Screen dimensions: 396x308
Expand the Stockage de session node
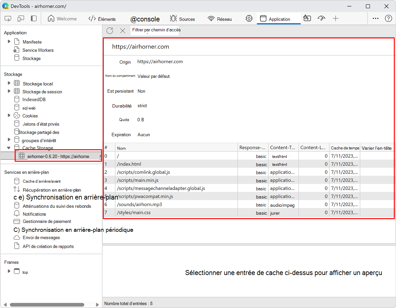9,91
